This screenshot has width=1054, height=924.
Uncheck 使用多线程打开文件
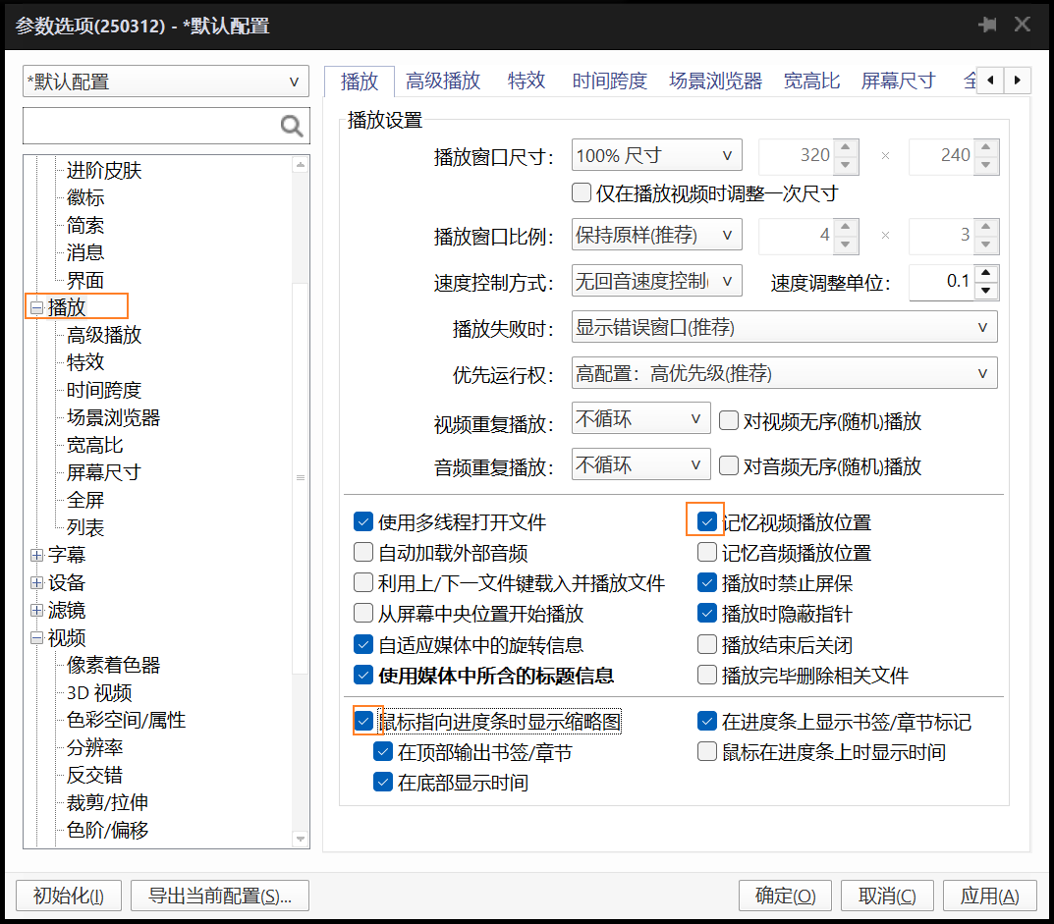(x=363, y=521)
